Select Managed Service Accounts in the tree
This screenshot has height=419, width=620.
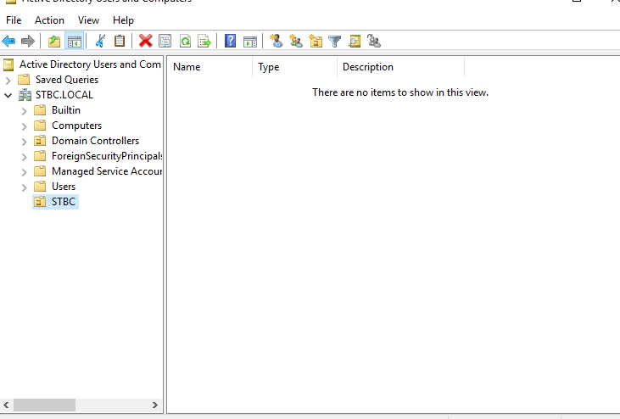click(107, 171)
